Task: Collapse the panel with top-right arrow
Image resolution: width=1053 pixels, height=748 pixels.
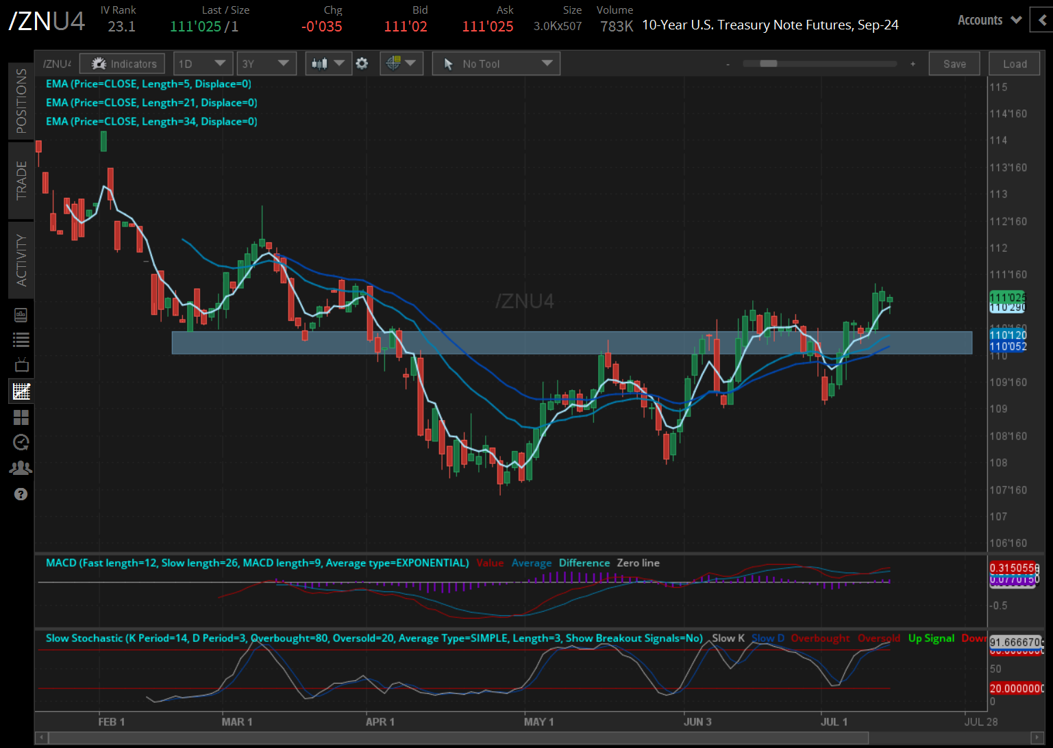Action: 1043,20
